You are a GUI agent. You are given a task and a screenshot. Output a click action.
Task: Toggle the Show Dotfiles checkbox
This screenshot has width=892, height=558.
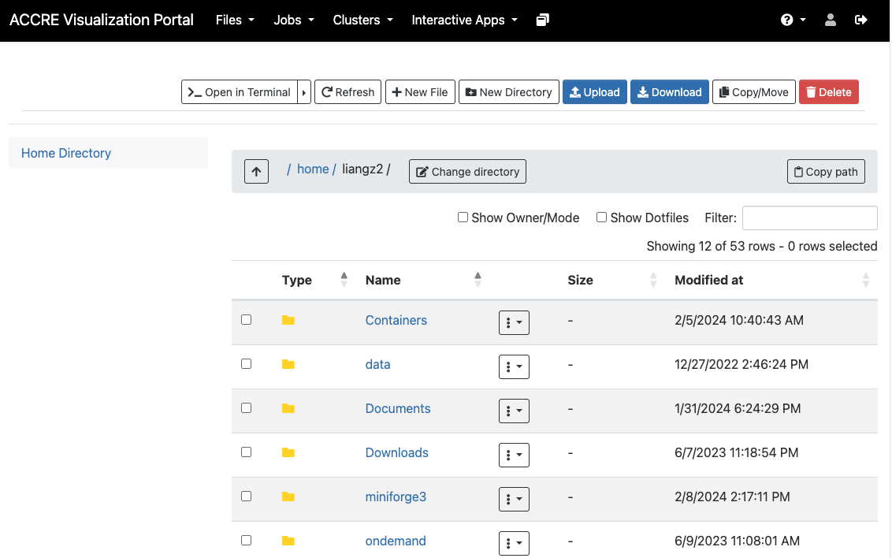601,218
